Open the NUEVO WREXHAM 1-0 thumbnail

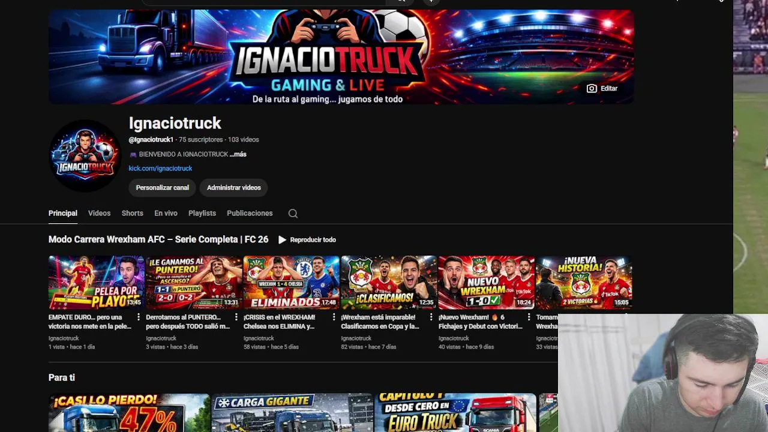point(486,283)
